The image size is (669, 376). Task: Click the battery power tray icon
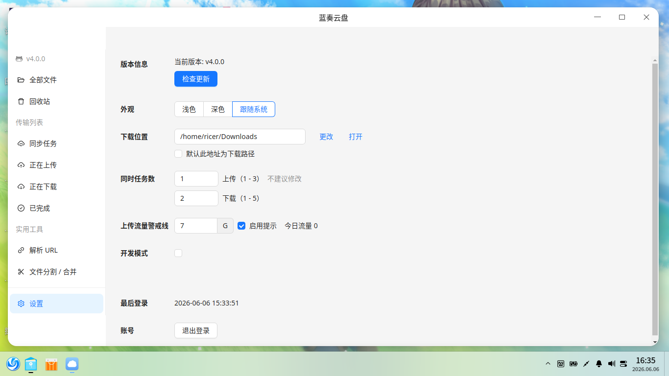pyautogui.click(x=573, y=364)
